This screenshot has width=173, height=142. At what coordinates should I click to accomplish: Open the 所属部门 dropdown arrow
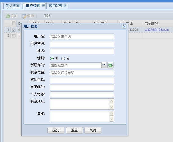104,65
